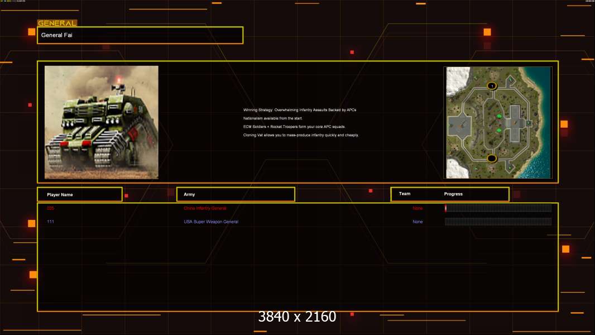Click the Overlord tank portrait image
The image size is (595, 335).
coord(102,122)
